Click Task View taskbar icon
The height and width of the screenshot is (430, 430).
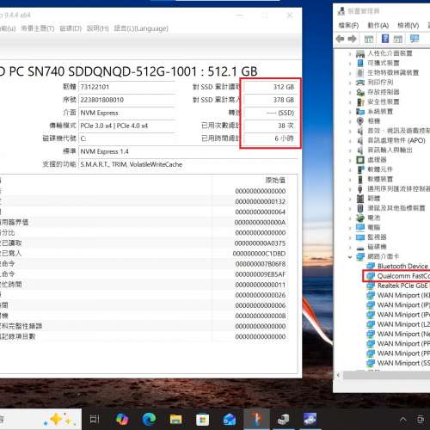95,420
